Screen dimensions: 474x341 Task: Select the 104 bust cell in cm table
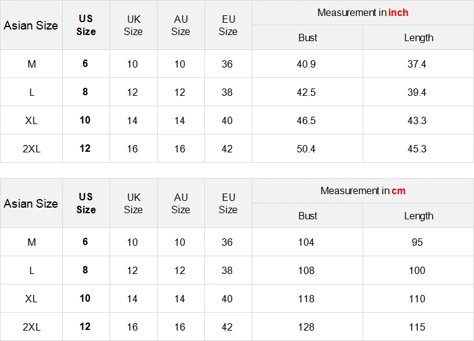(x=307, y=242)
